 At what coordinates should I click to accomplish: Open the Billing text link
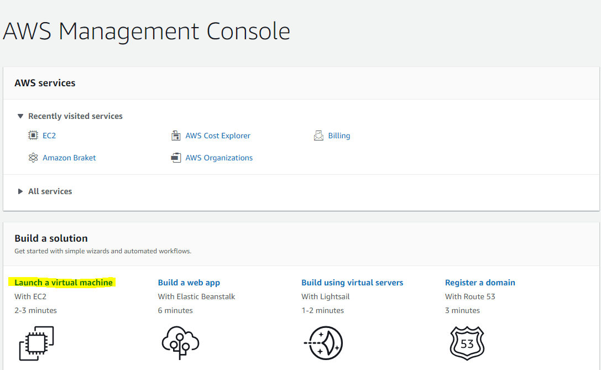[x=339, y=136]
